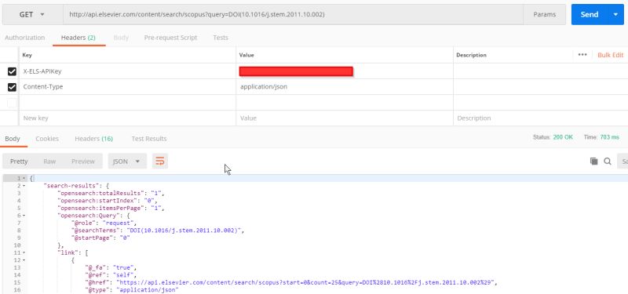
Task: Click the "@href" URL line
Action: click(291, 282)
